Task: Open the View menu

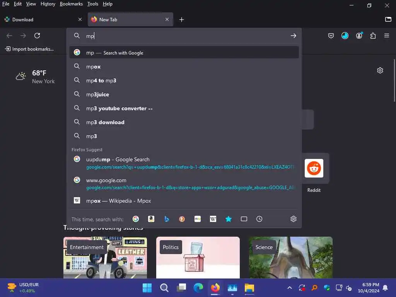Action: (31, 4)
